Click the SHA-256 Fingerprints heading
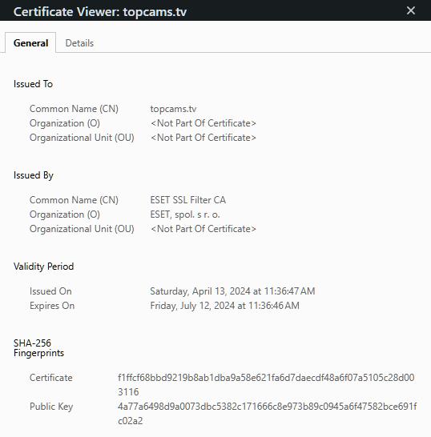Image resolution: width=431 pixels, height=437 pixels. (x=38, y=348)
